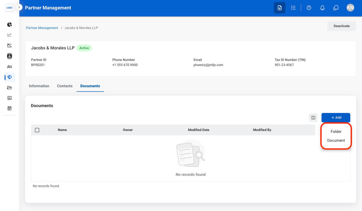362x211 pixels.
Task: Click the "No records found." footer text
Action: click(46, 186)
